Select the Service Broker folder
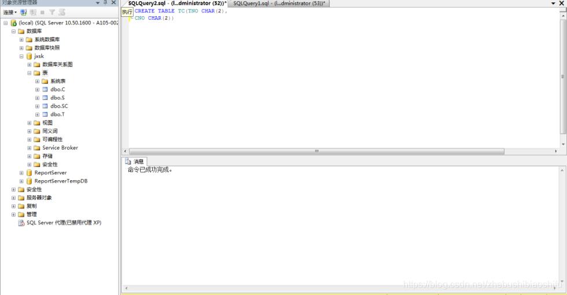The width and height of the screenshot is (567, 295). [60, 148]
